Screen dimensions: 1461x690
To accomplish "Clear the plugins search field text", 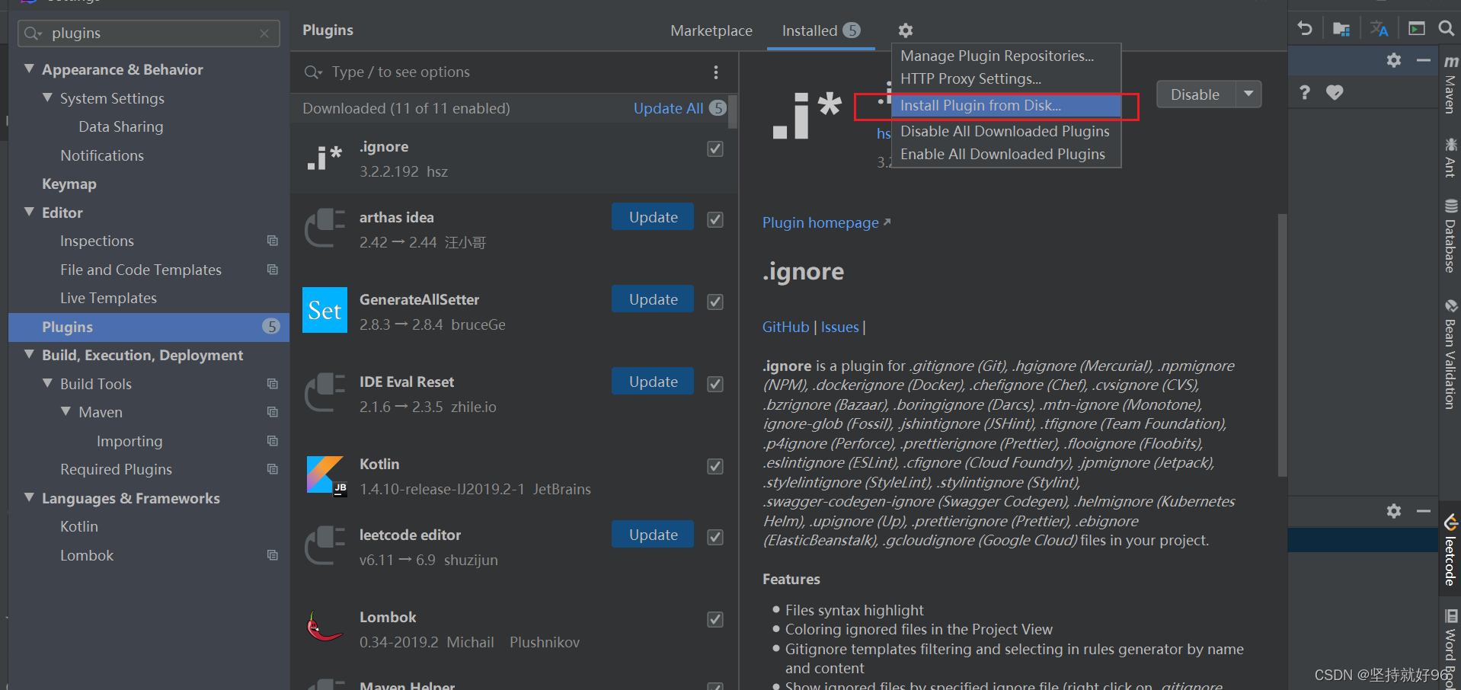I will (x=264, y=34).
